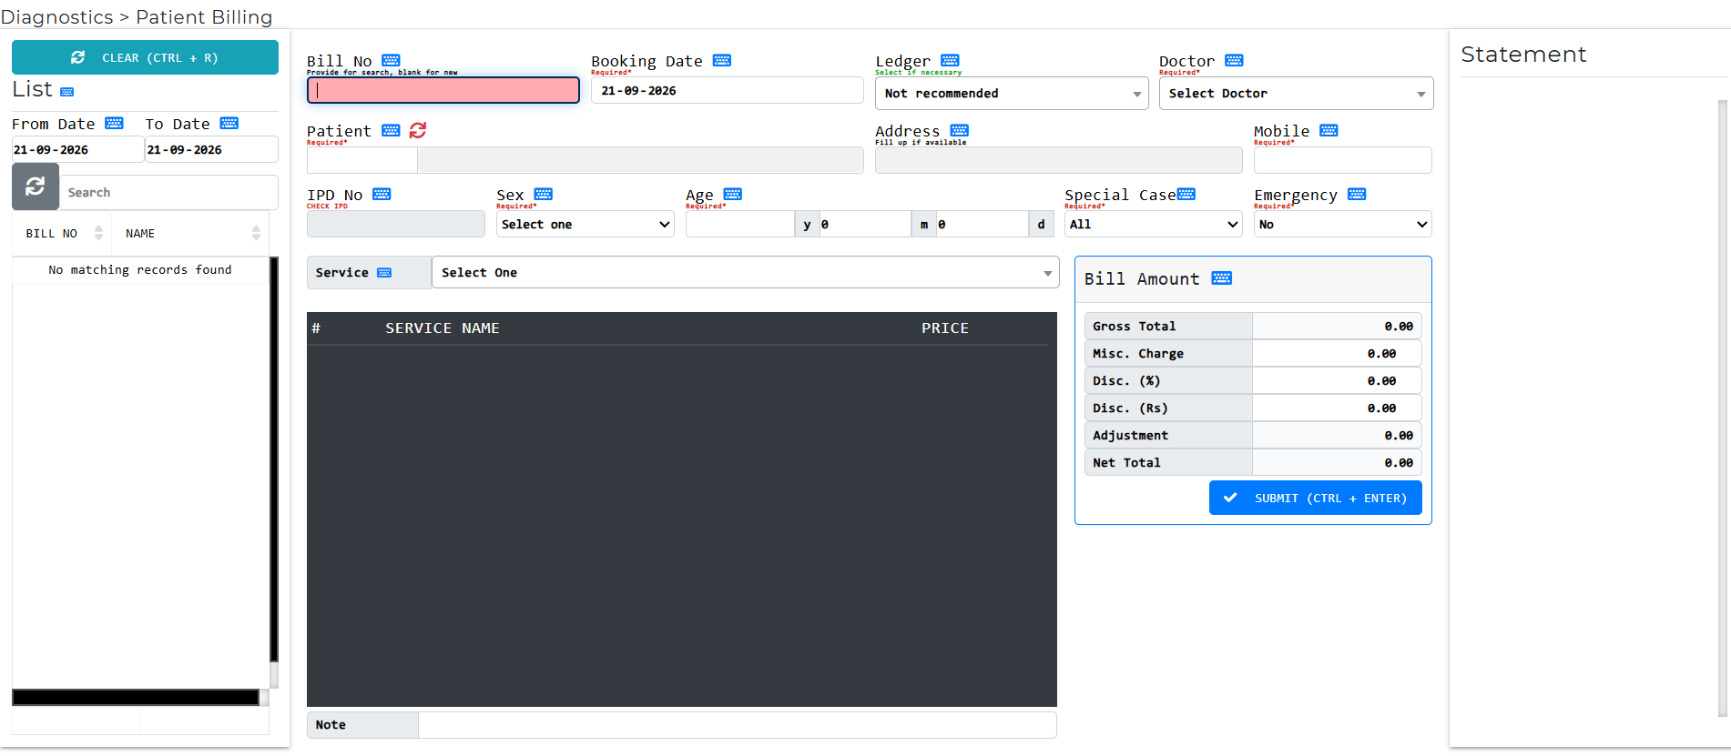This screenshot has height=756, width=1731.
Task: Click the keyboard icon next to Mobile
Action: click(x=1329, y=131)
